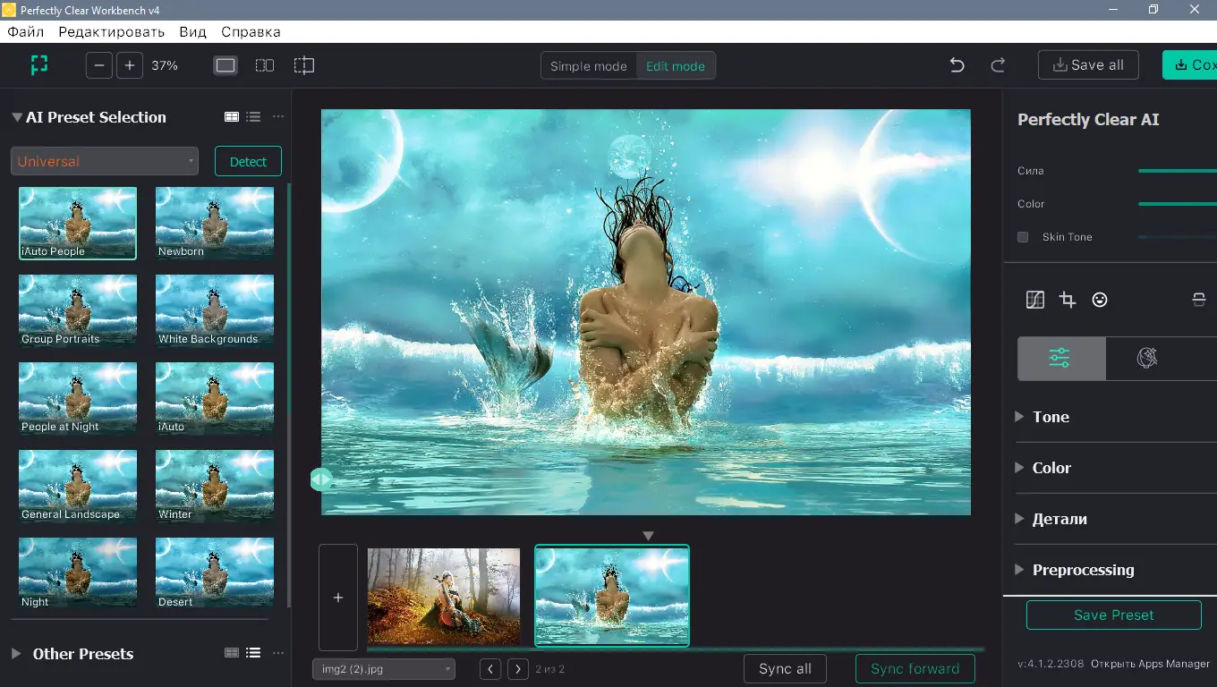Switch to split-screen compare view
The image size is (1217, 687).
304,65
